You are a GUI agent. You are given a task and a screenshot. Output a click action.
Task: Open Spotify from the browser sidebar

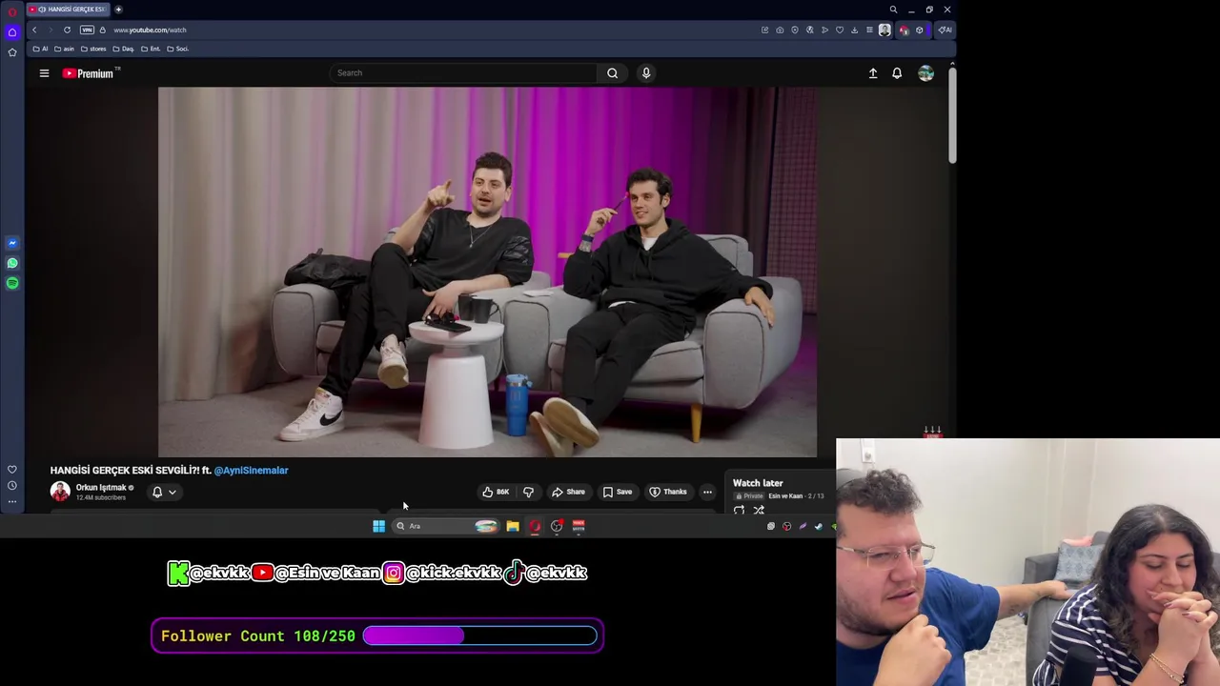tap(12, 283)
